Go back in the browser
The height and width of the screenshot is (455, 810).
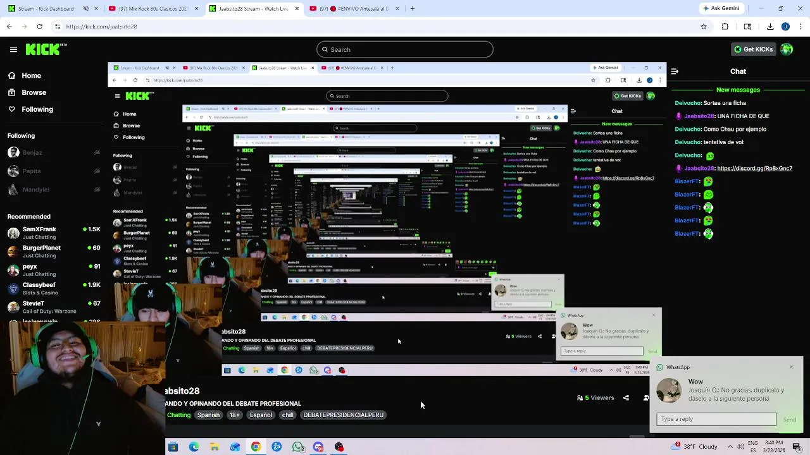pos(9,27)
